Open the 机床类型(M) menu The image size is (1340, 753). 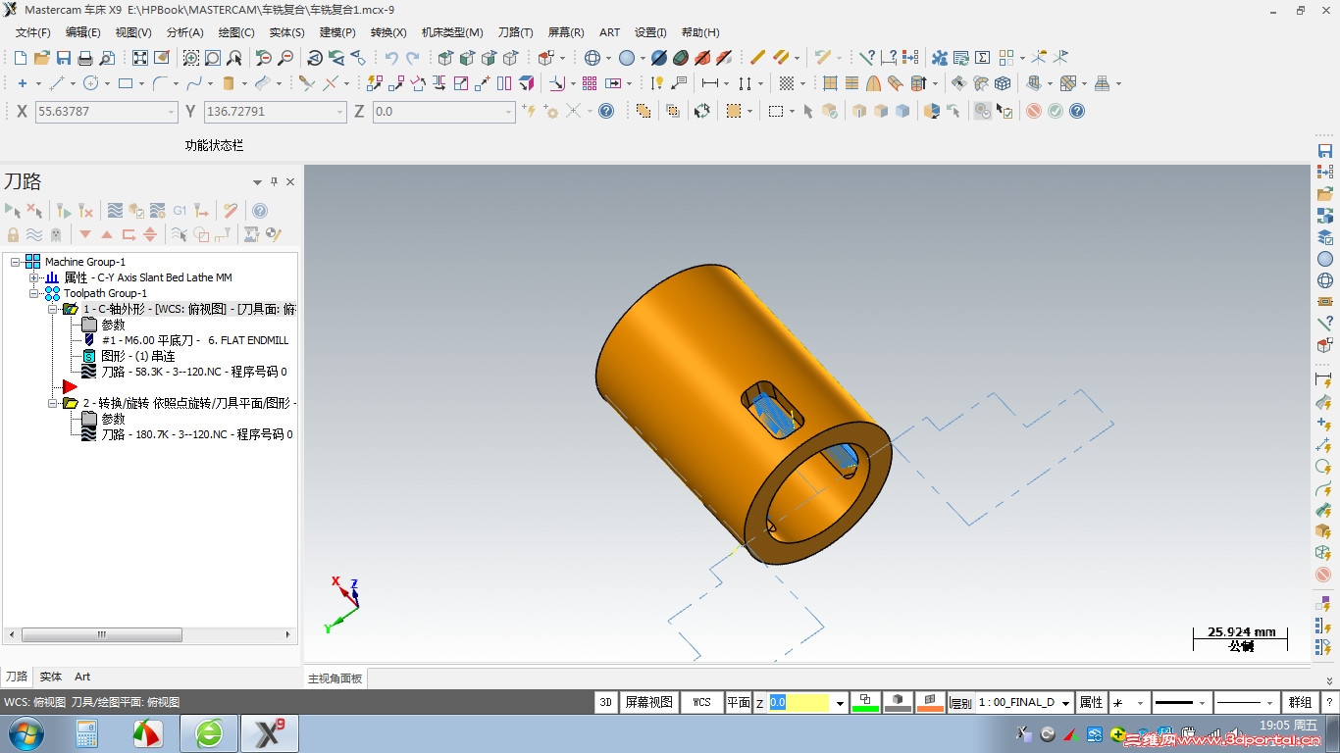tap(452, 32)
